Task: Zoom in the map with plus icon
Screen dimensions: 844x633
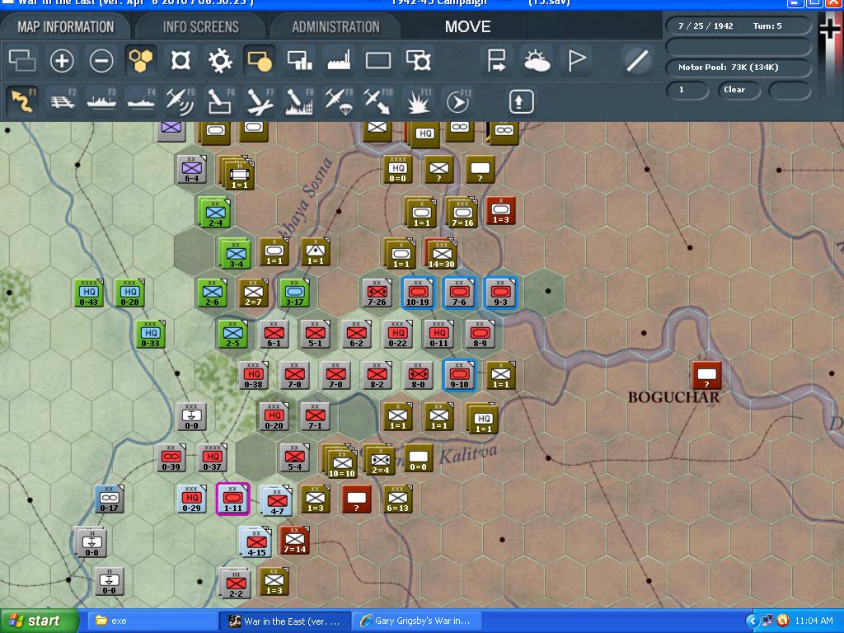Action: (62, 60)
